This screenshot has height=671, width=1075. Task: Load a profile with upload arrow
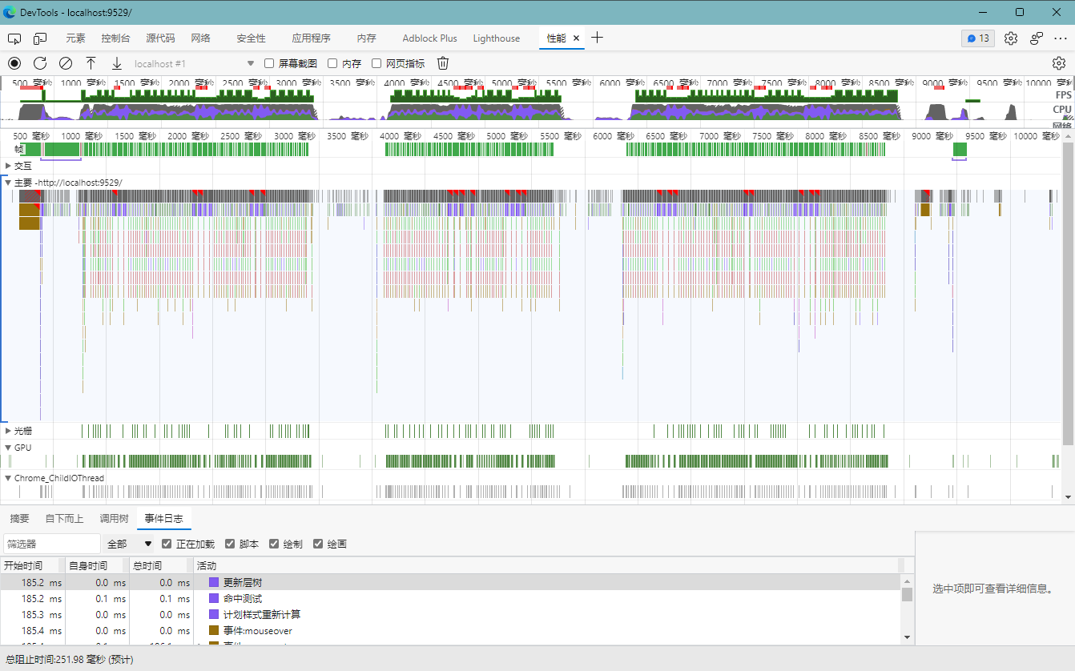click(x=91, y=63)
